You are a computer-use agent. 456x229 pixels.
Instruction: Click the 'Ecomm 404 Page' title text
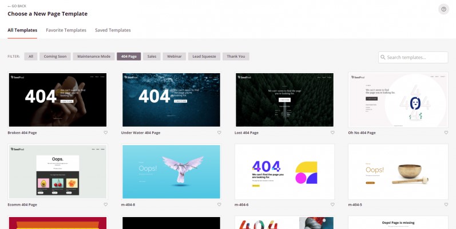pyautogui.click(x=22, y=204)
